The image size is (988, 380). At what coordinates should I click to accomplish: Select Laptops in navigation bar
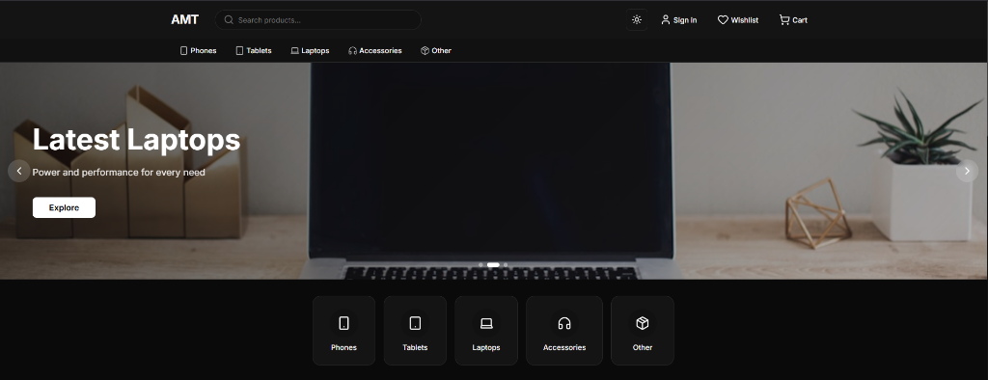coord(310,50)
